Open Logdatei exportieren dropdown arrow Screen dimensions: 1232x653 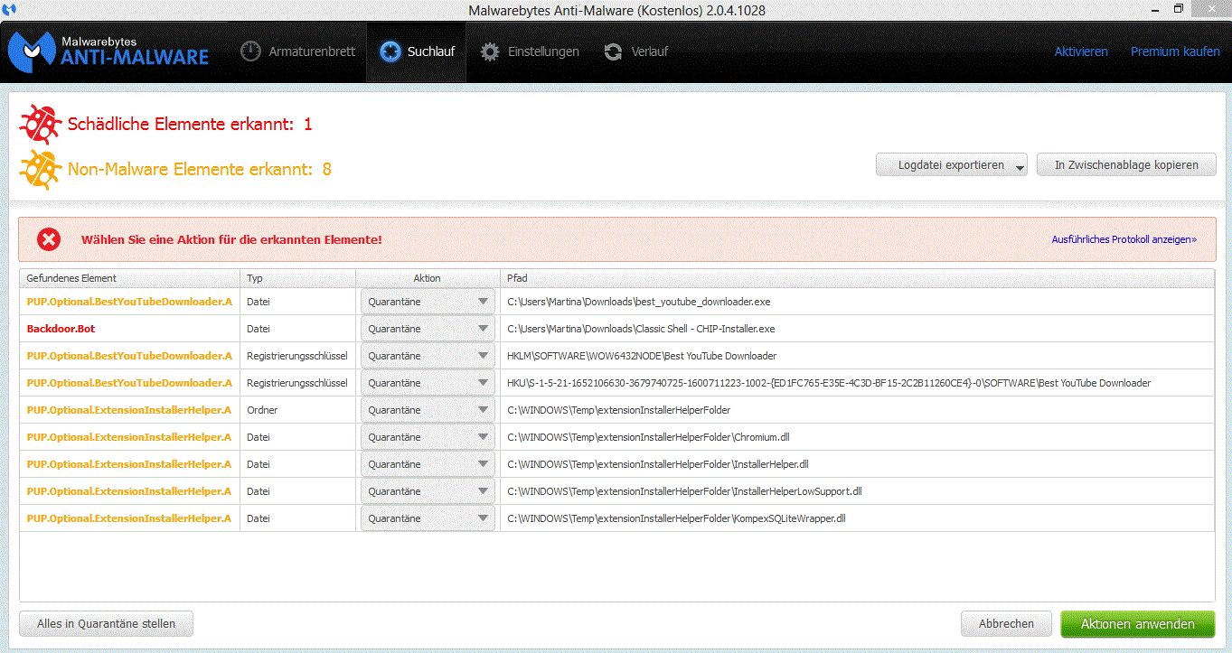tap(1020, 165)
